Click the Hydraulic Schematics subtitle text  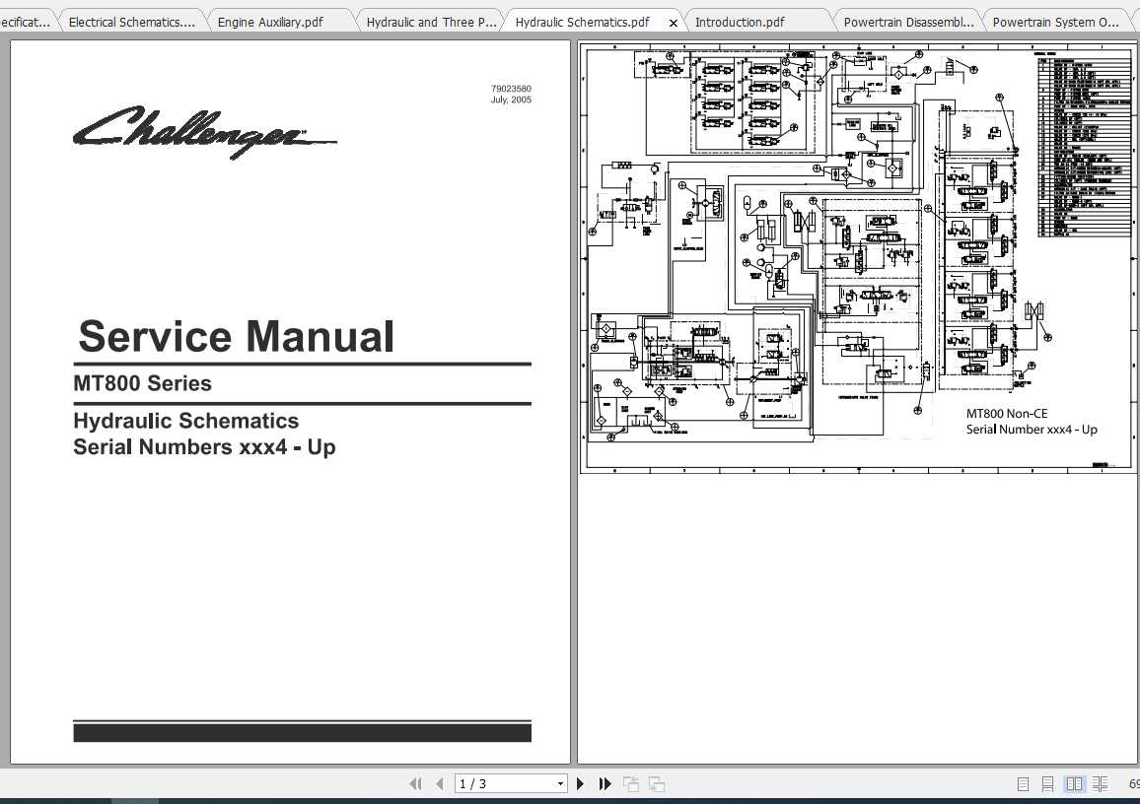(x=186, y=422)
